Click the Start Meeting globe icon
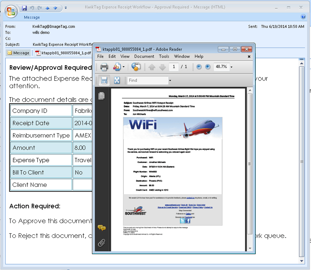This screenshot has height=270, width=311. pyautogui.click(x=136, y=67)
